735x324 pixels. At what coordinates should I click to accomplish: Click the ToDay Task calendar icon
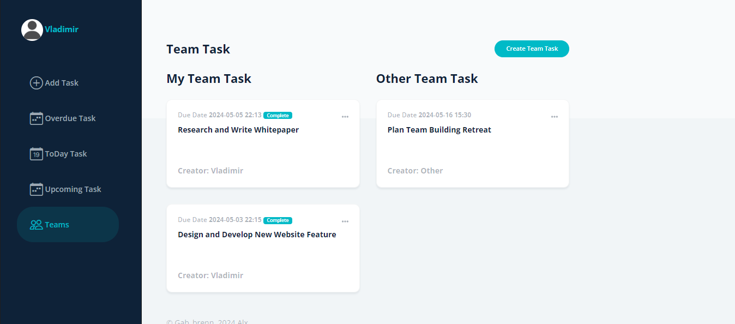point(36,154)
